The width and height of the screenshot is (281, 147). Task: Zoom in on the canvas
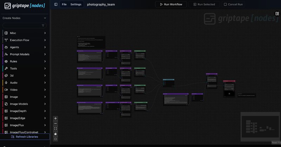55,118
